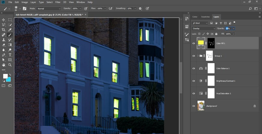Select the Zoom tool in toolbar
This screenshot has height=134, width=262.
[10, 65]
